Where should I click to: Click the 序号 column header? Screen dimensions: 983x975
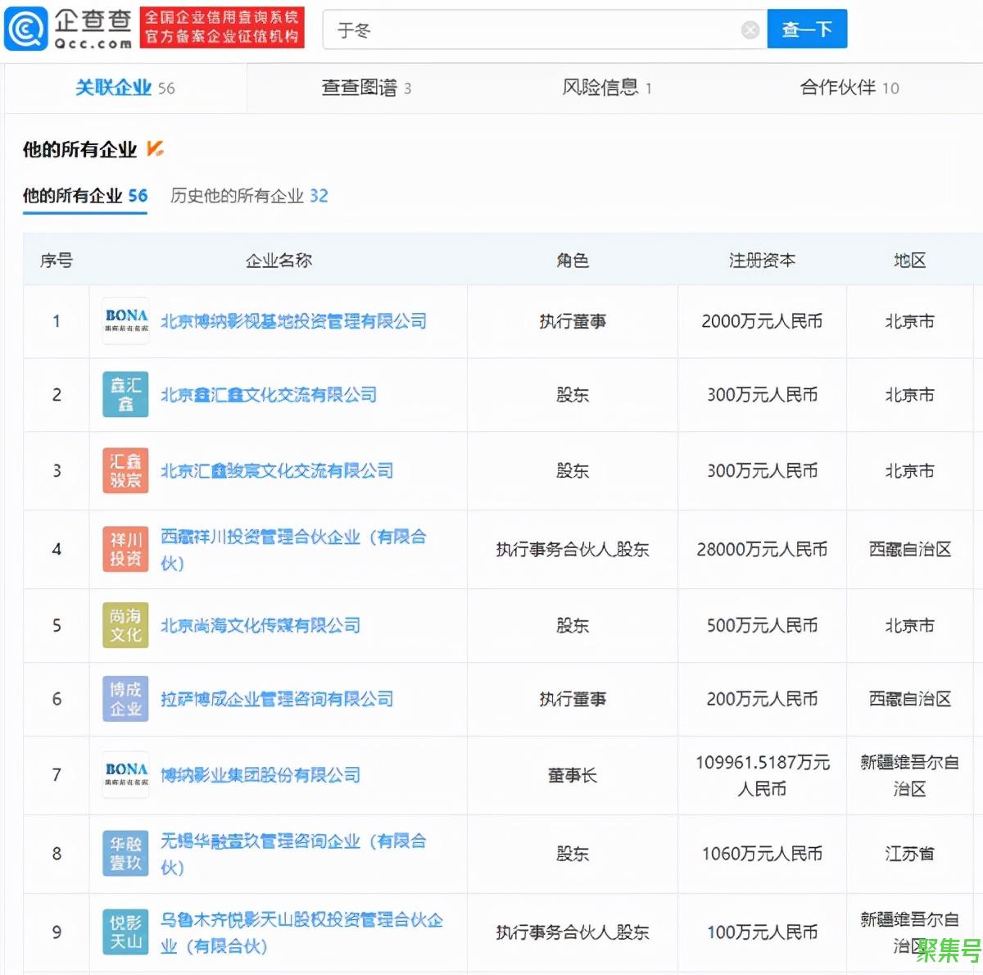[57, 261]
